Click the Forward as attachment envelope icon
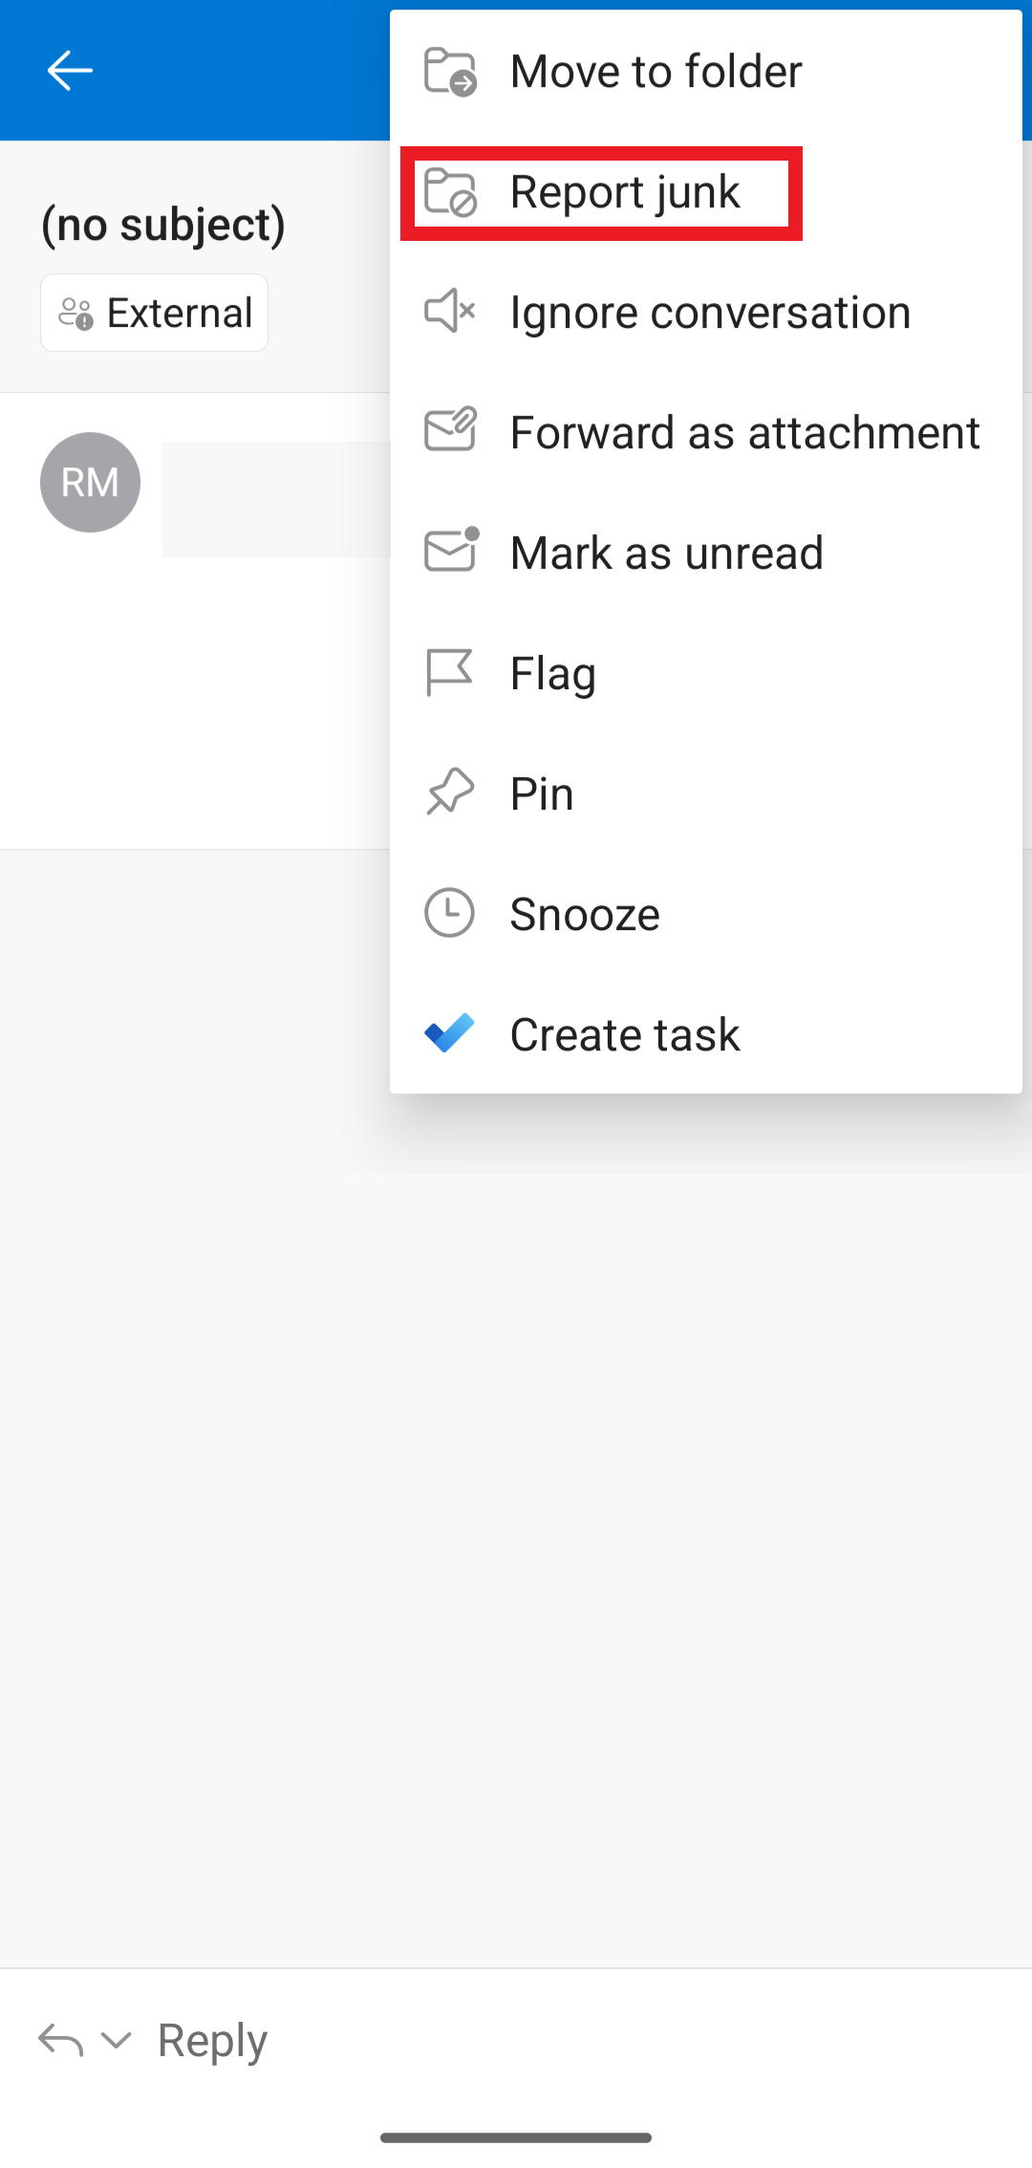The image size is (1032, 2168). [450, 431]
